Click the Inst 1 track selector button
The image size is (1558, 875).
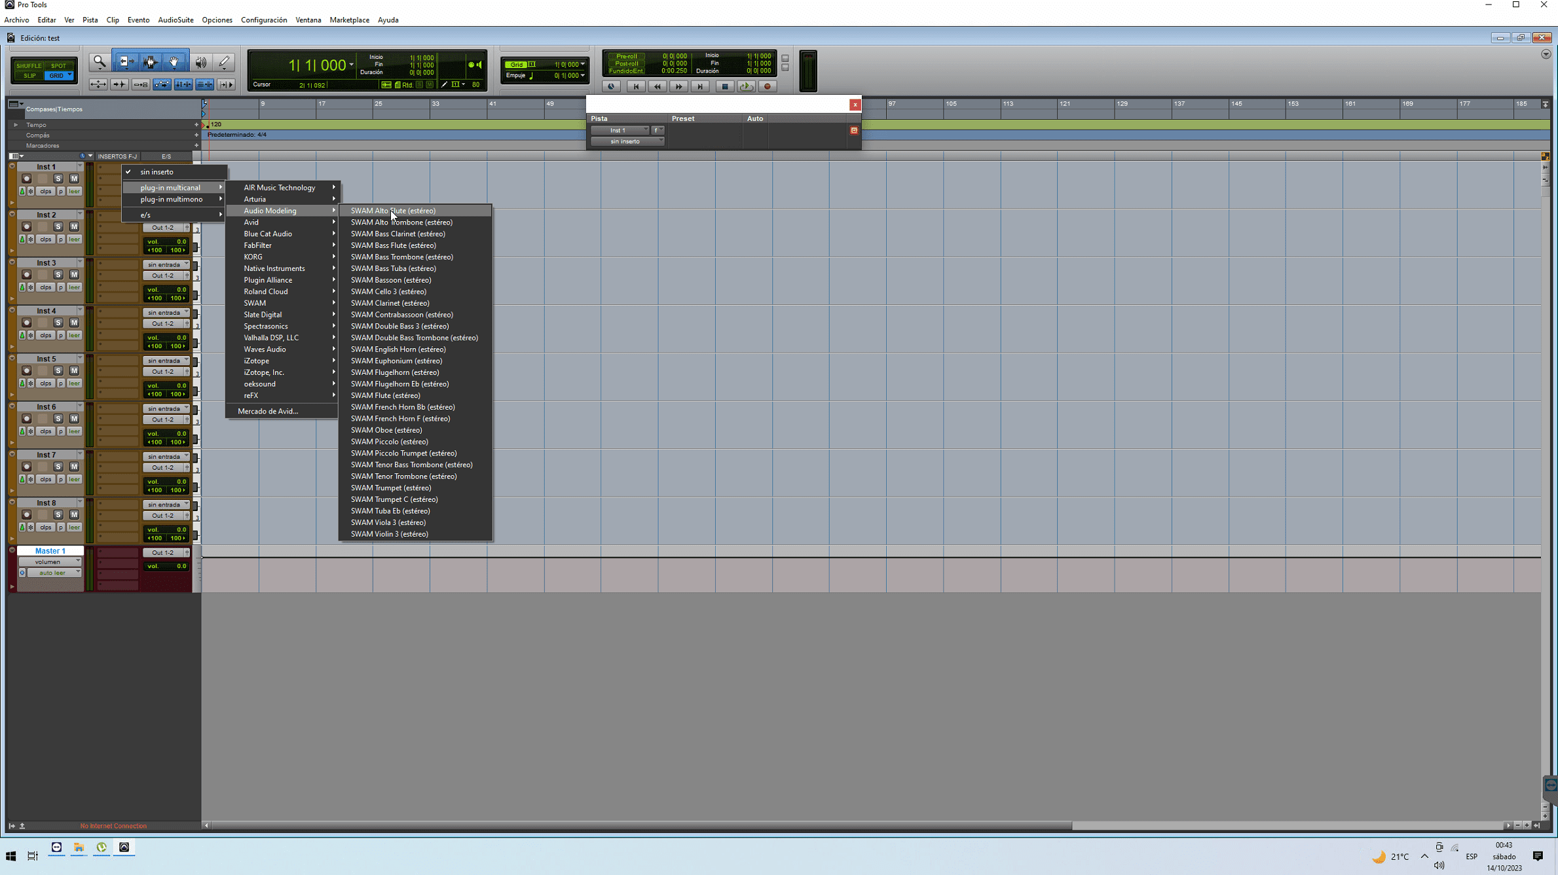coord(619,130)
